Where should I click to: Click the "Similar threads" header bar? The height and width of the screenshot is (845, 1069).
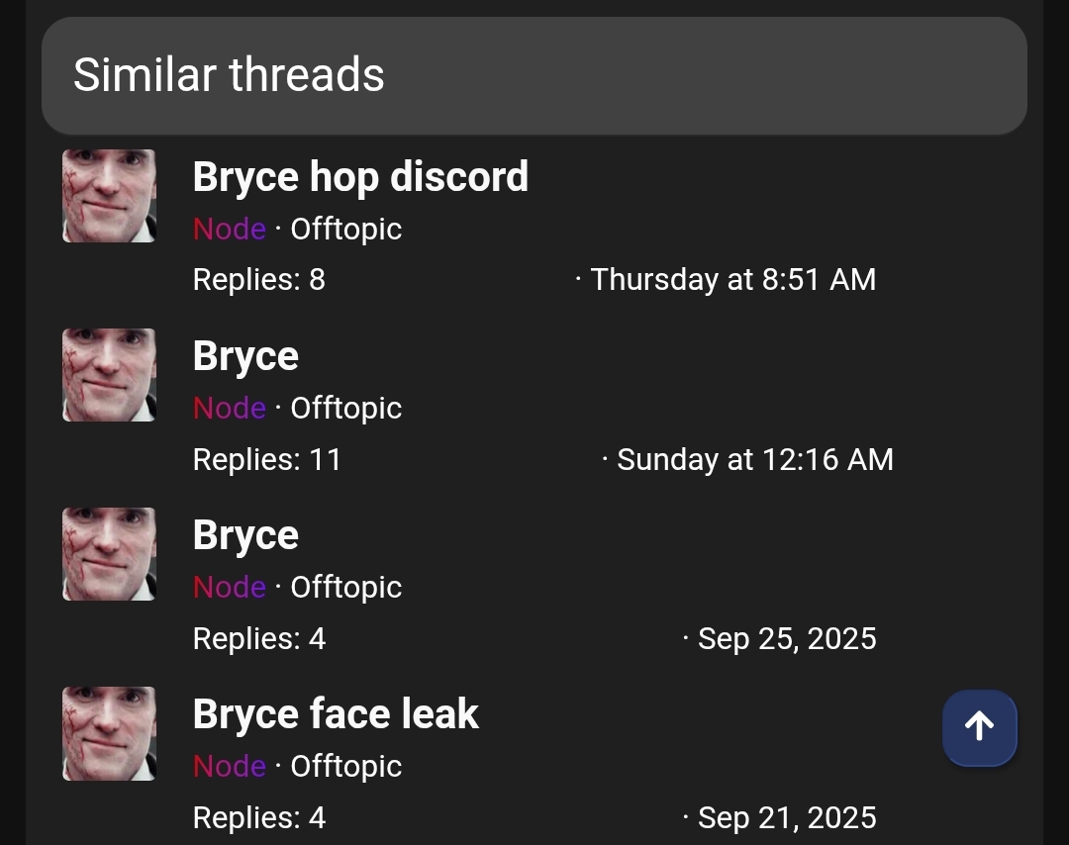[534, 75]
